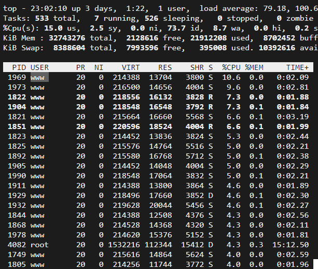Select the highlighted www user of PID 1969

[x=39, y=77]
